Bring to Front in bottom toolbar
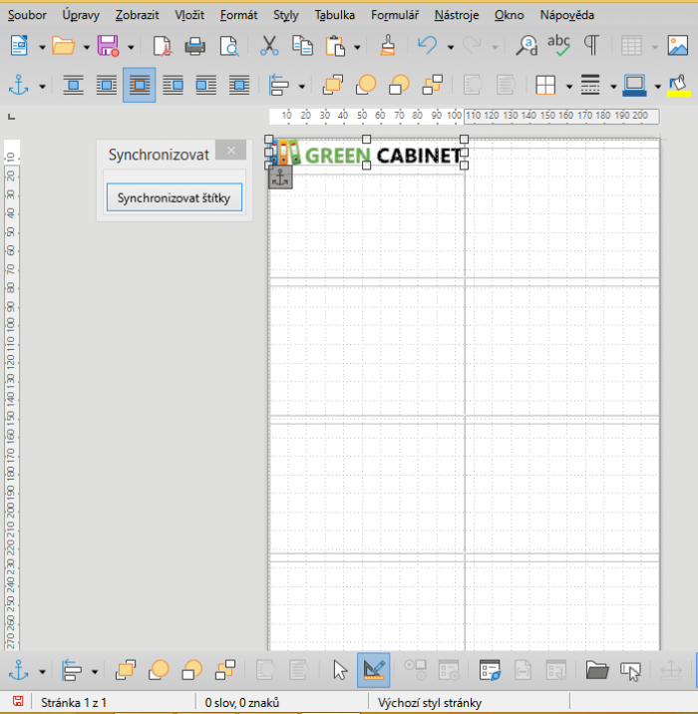 point(126,671)
